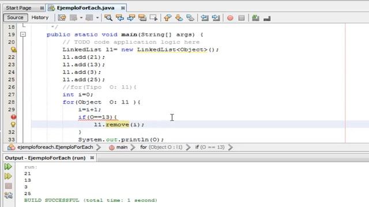Open the Forward navigation dropdown arrow

[x=97, y=18]
